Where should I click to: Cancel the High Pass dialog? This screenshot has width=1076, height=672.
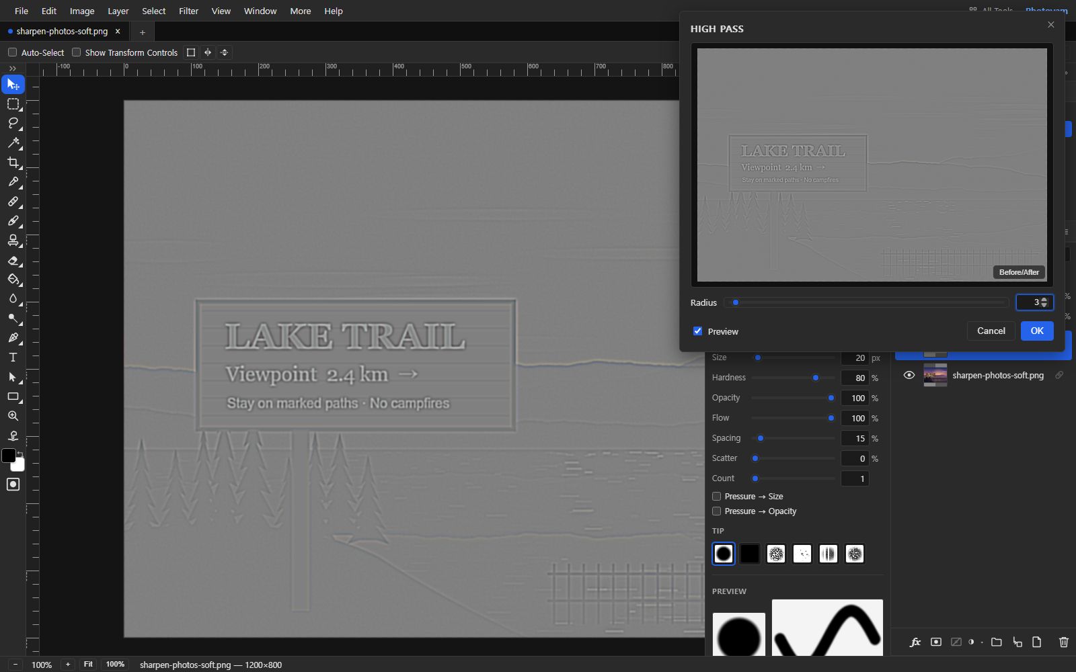(991, 331)
